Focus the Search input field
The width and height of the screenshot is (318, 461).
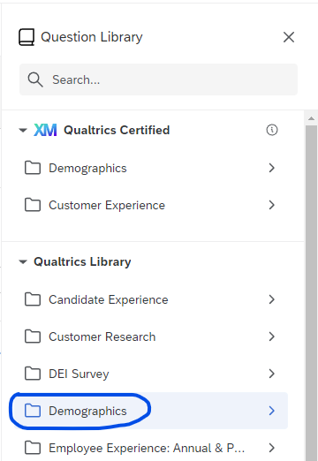pyautogui.click(x=158, y=79)
